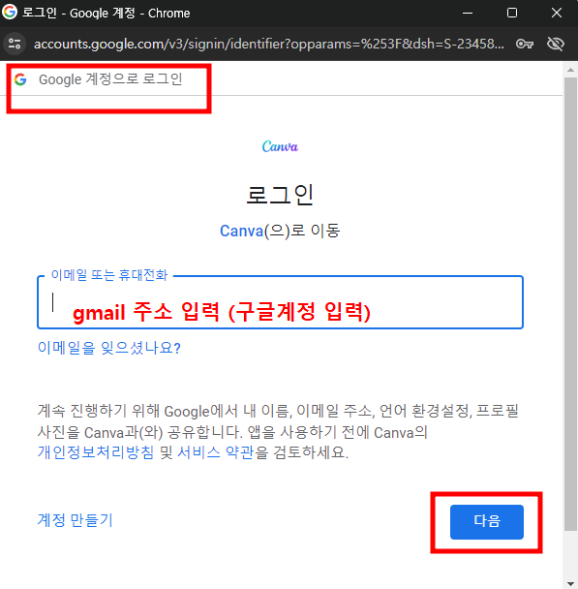Click the '이메일을 잊으셨나요?' link

109,348
